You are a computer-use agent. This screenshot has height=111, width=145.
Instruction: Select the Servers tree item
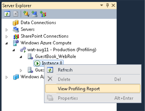[x=28, y=30]
